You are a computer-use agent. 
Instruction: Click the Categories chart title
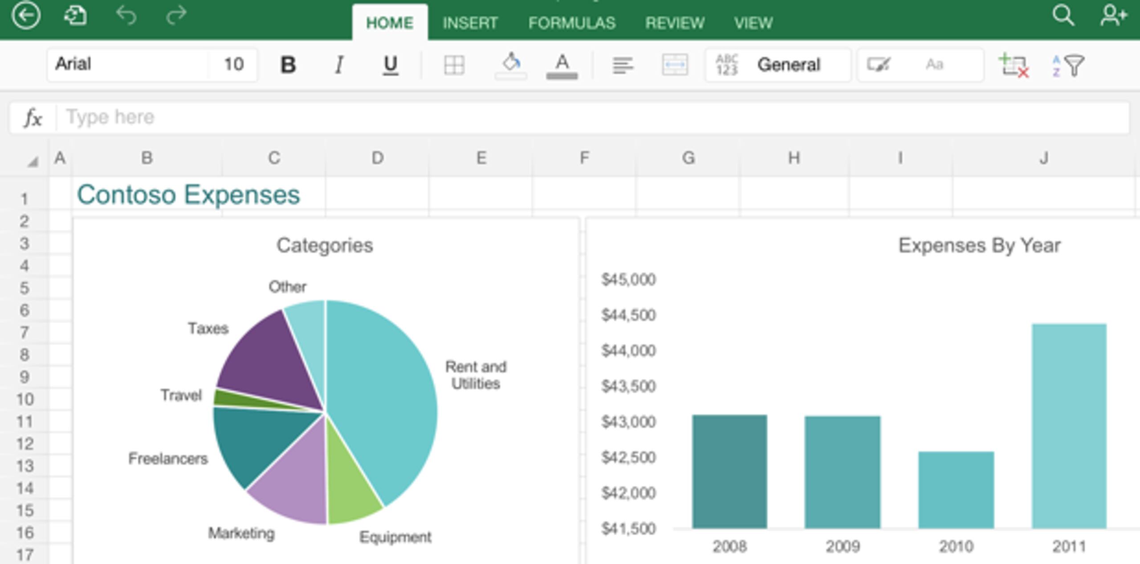point(325,246)
